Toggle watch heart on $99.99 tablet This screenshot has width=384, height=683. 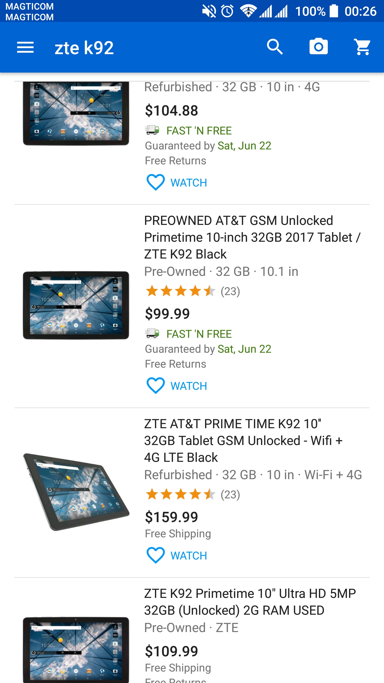tap(156, 386)
